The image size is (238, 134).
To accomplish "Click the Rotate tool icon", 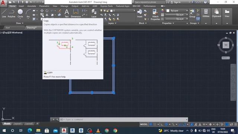I will (x=47, y=11).
